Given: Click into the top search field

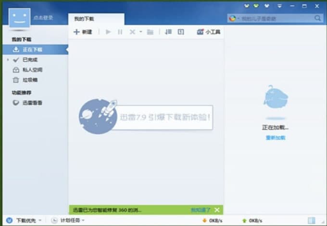Looking at the screenshot, I should click(275, 19).
